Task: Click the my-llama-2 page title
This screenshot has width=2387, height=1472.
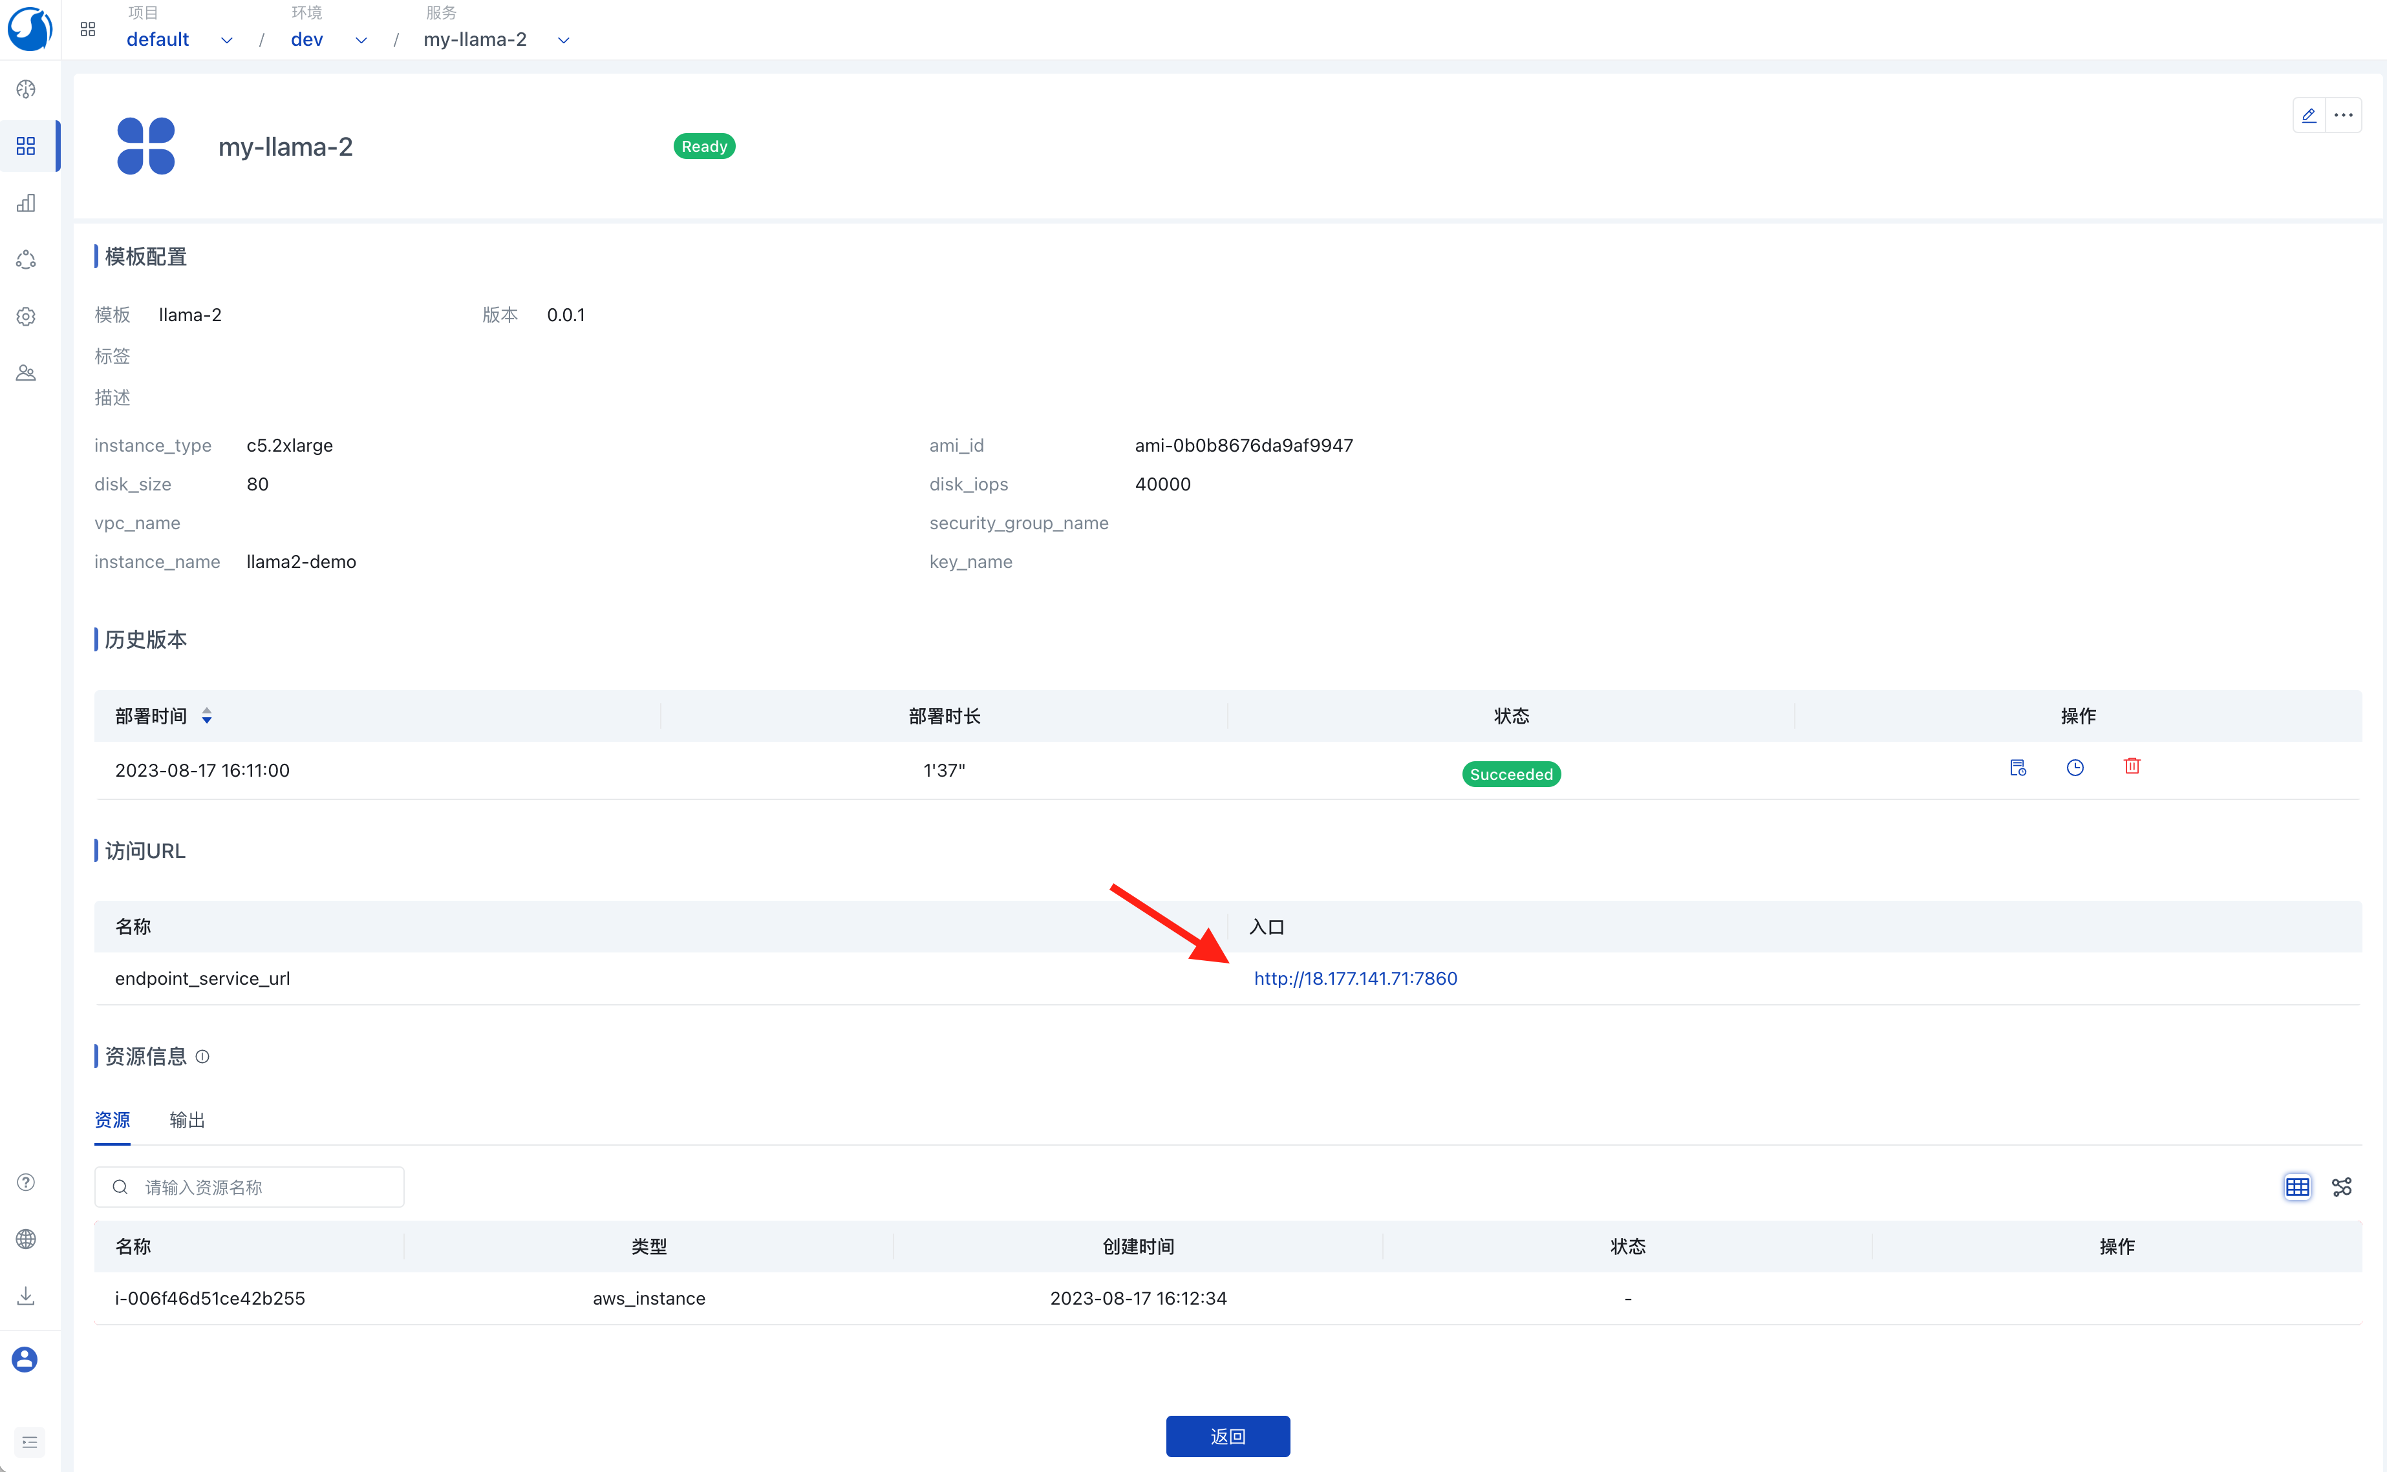Action: (285, 146)
